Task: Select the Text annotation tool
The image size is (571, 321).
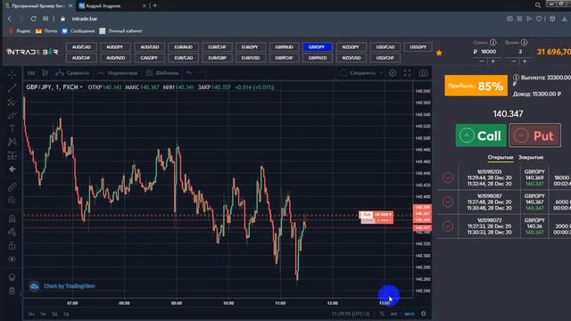Action: tap(12, 128)
